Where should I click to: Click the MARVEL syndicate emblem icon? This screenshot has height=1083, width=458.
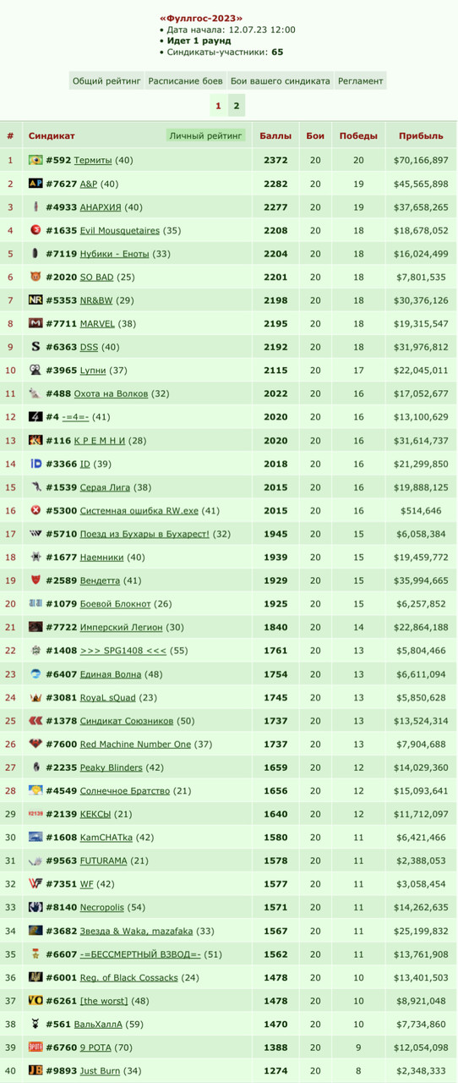(35, 323)
